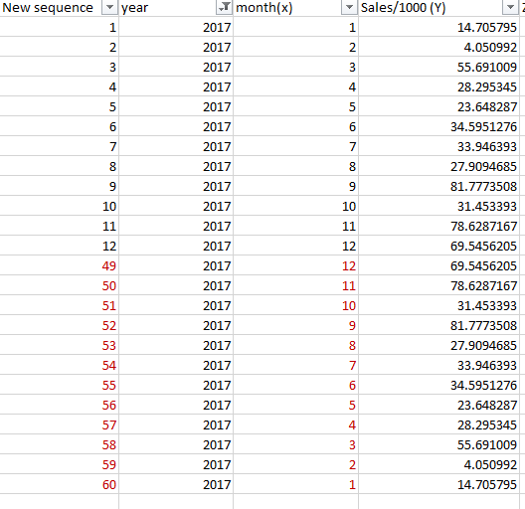Select the 28.295345 cell in the sequence 4 row
Image resolution: width=525 pixels, height=509 pixels.
coord(438,86)
